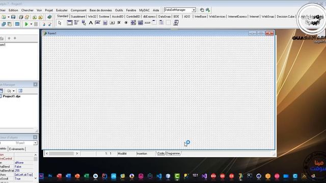Pick the ListBox component icon
This screenshot has height=183, width=326.
(x=133, y=23)
